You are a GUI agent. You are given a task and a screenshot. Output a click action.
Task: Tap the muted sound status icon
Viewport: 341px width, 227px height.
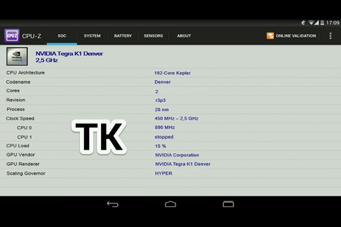(303, 23)
